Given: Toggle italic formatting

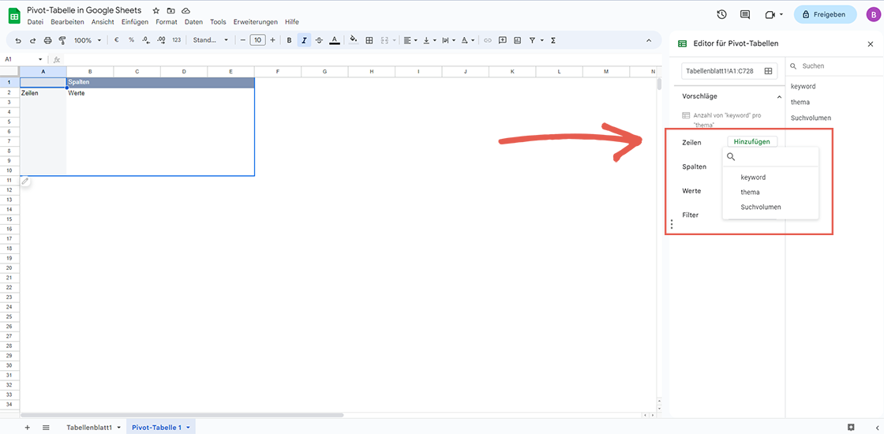Looking at the screenshot, I should tap(304, 40).
